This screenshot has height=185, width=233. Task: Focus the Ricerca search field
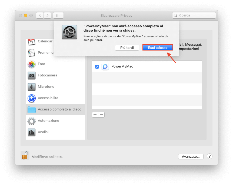coord(194,15)
